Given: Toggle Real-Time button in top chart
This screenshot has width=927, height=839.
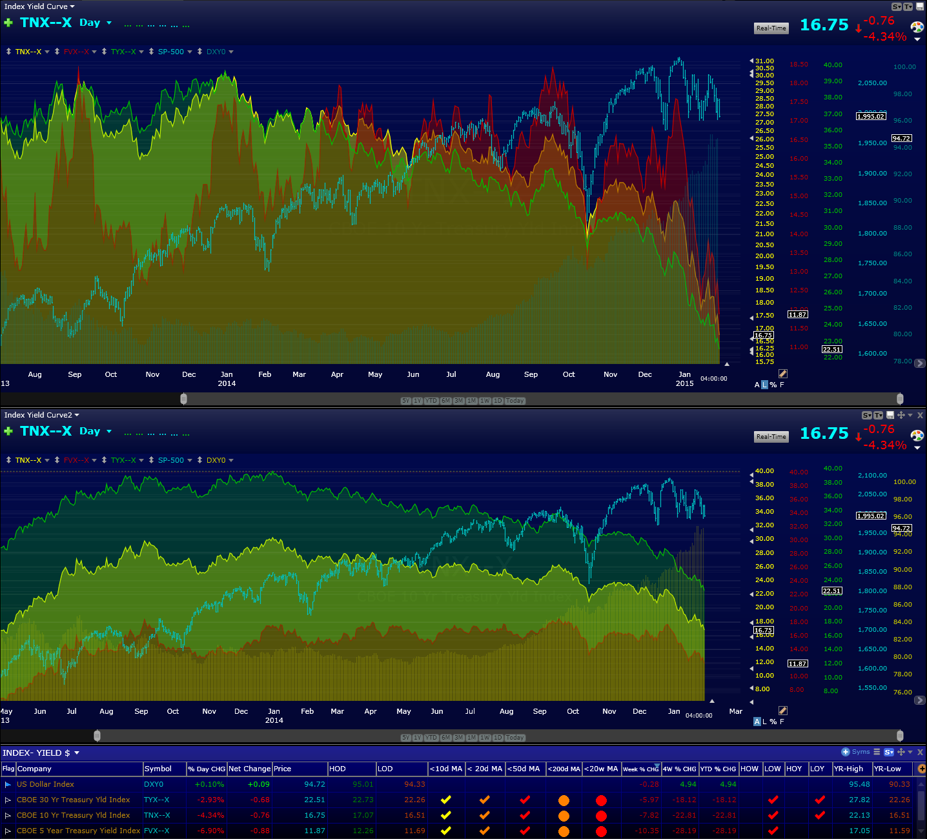Looking at the screenshot, I should 771,28.
